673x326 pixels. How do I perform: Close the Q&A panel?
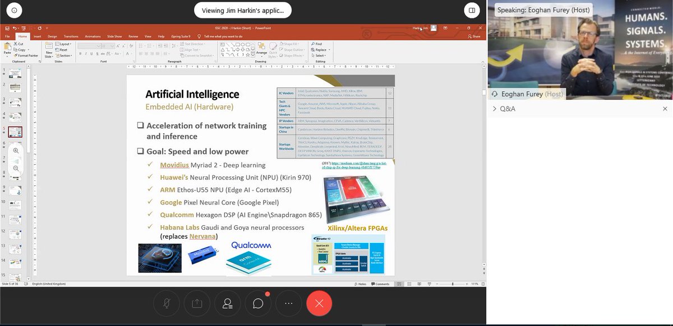[x=665, y=109]
